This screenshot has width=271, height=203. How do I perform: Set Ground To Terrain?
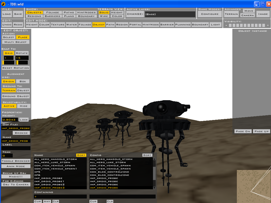tap(9, 90)
